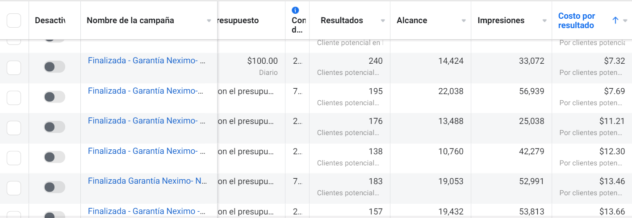Viewport: 632px width, 218px height.
Task: Turn on the Finalizada Garantía Neximo- N campaign toggle
Action: 54,187
